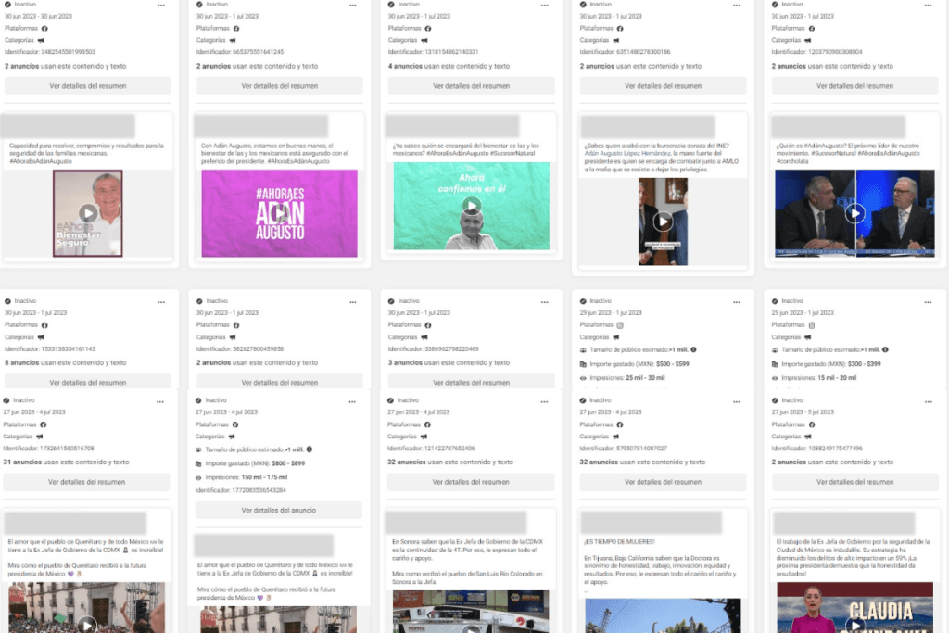Open options menu for ad 579507314087027
949x633 pixels.
click(x=737, y=400)
